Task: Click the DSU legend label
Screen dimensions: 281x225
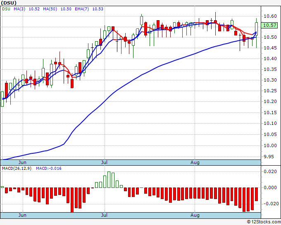Action: [x=6, y=9]
